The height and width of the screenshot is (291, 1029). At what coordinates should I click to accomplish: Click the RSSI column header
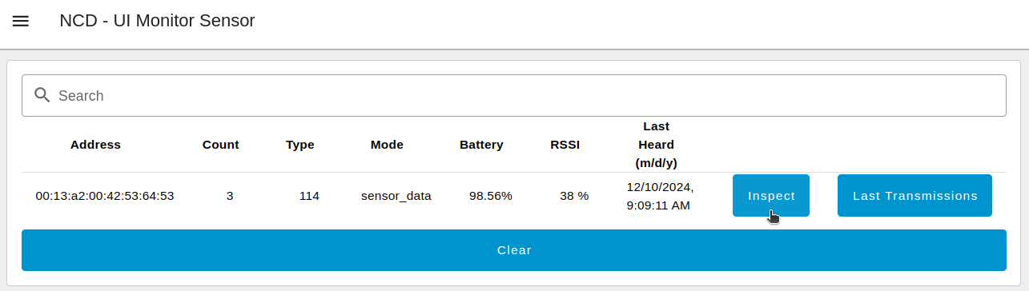pyautogui.click(x=565, y=145)
